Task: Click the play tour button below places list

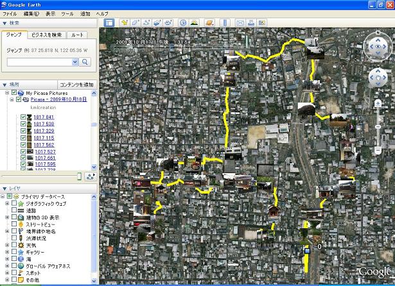Action: coord(91,176)
